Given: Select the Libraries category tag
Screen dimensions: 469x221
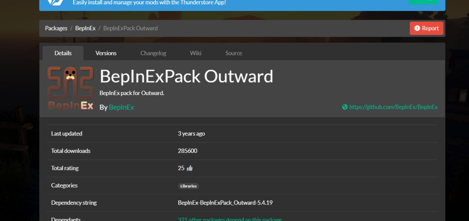Looking at the screenshot, I should (x=188, y=186).
